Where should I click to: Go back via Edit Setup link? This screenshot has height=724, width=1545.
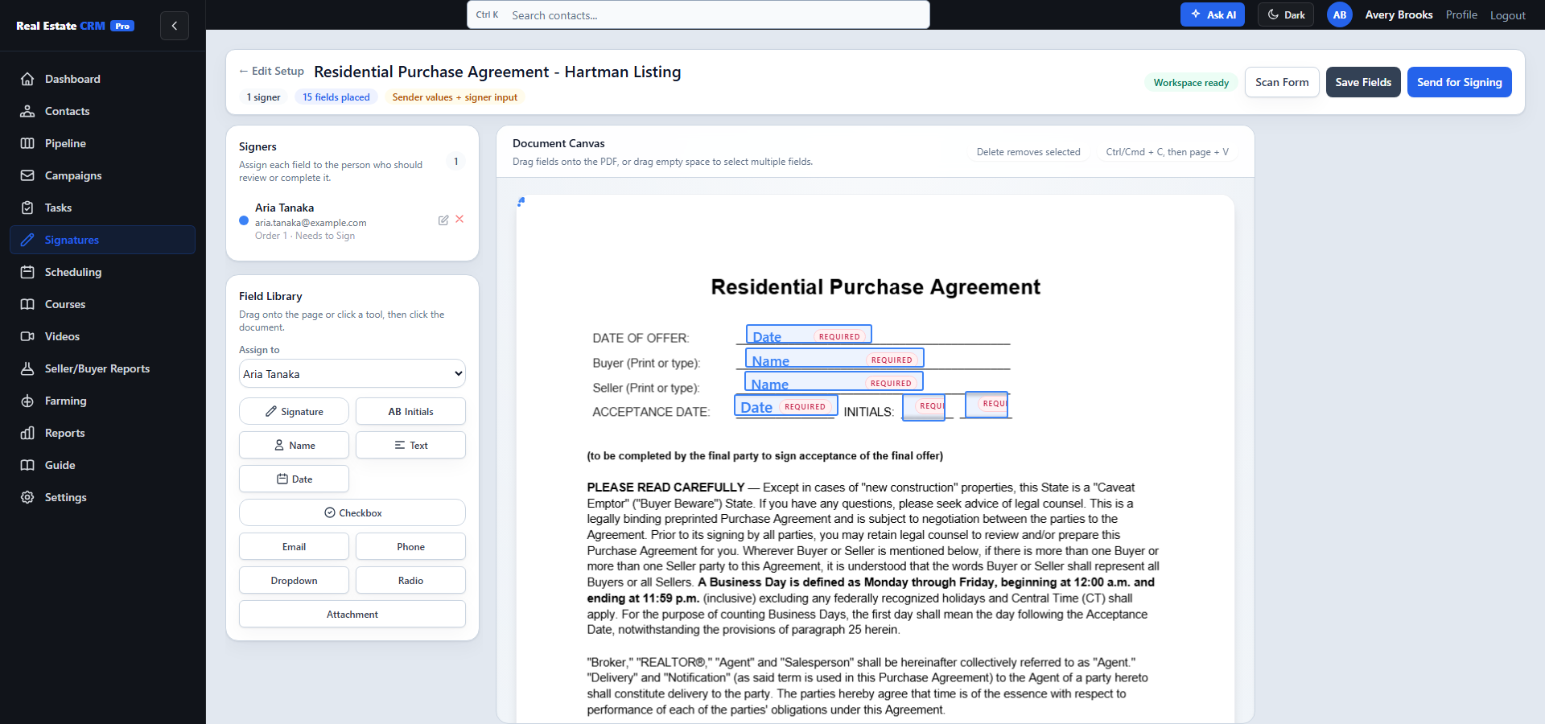[x=271, y=71]
